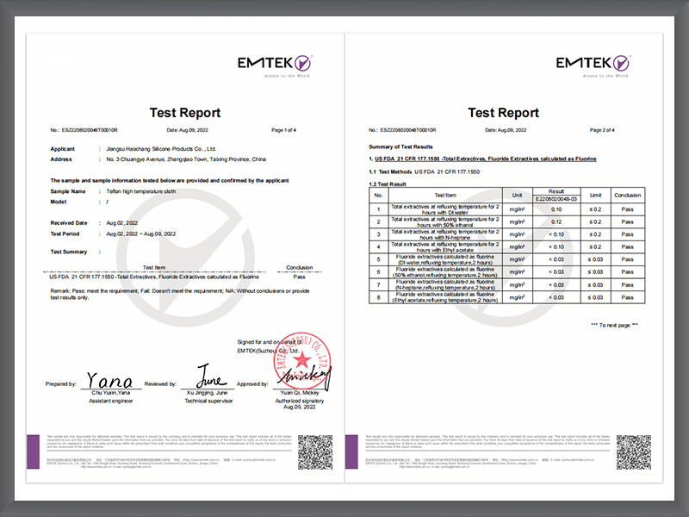Click the '1.1 Test Method' line
Screen dimensions: 689x517
424,171
